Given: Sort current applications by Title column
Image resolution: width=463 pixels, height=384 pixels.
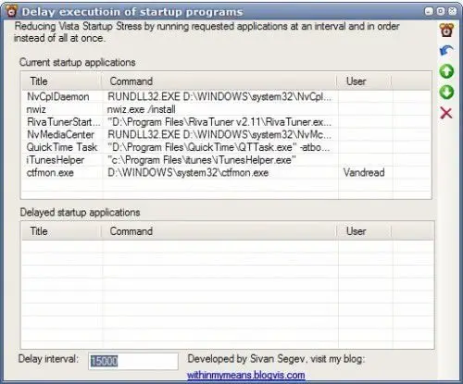Looking at the screenshot, I should (62, 81).
